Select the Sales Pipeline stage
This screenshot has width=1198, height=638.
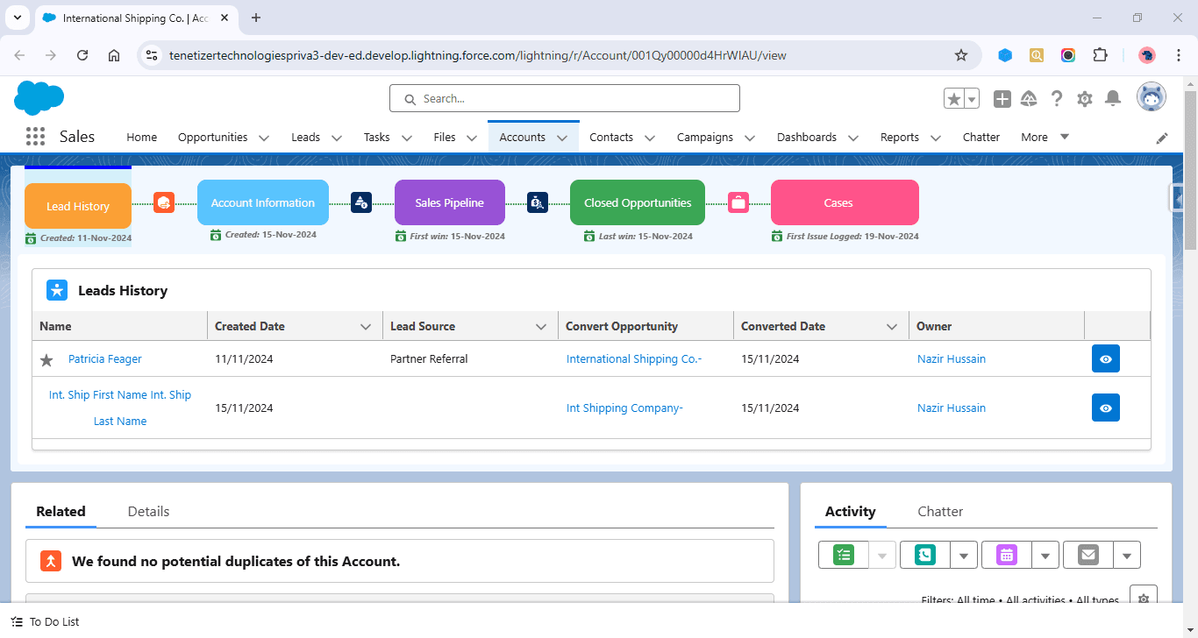450,202
